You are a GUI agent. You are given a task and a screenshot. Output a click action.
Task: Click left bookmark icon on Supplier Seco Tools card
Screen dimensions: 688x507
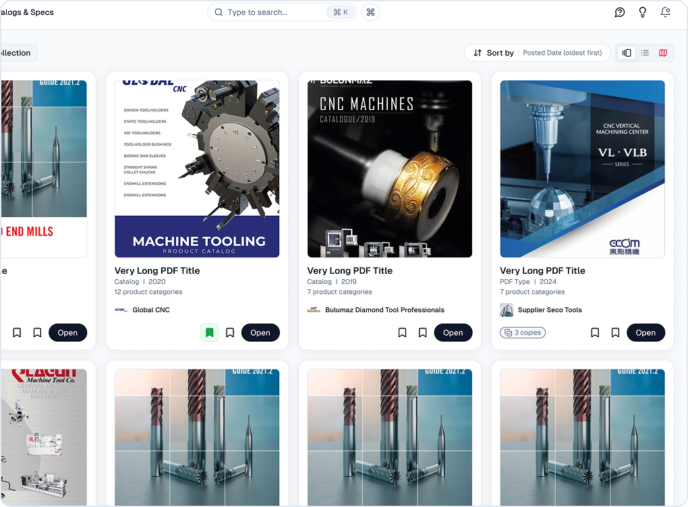coord(595,333)
